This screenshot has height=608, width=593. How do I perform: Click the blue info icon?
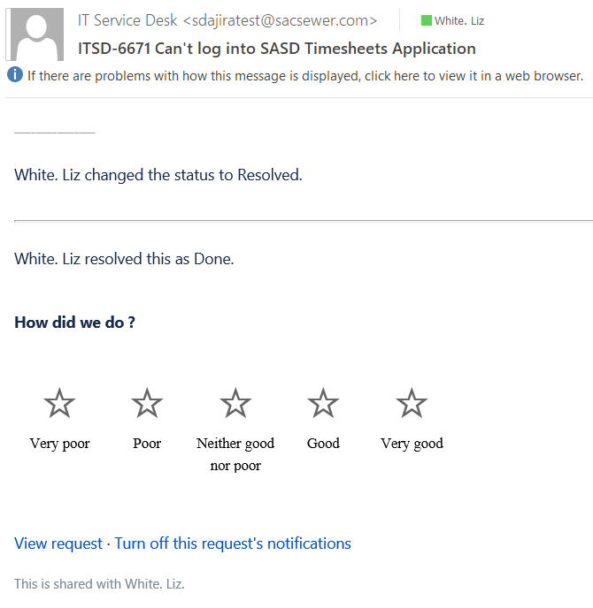coord(15,74)
